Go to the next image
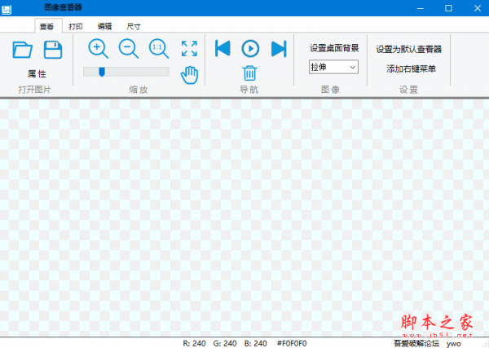The height and width of the screenshot is (348, 489). 279,49
